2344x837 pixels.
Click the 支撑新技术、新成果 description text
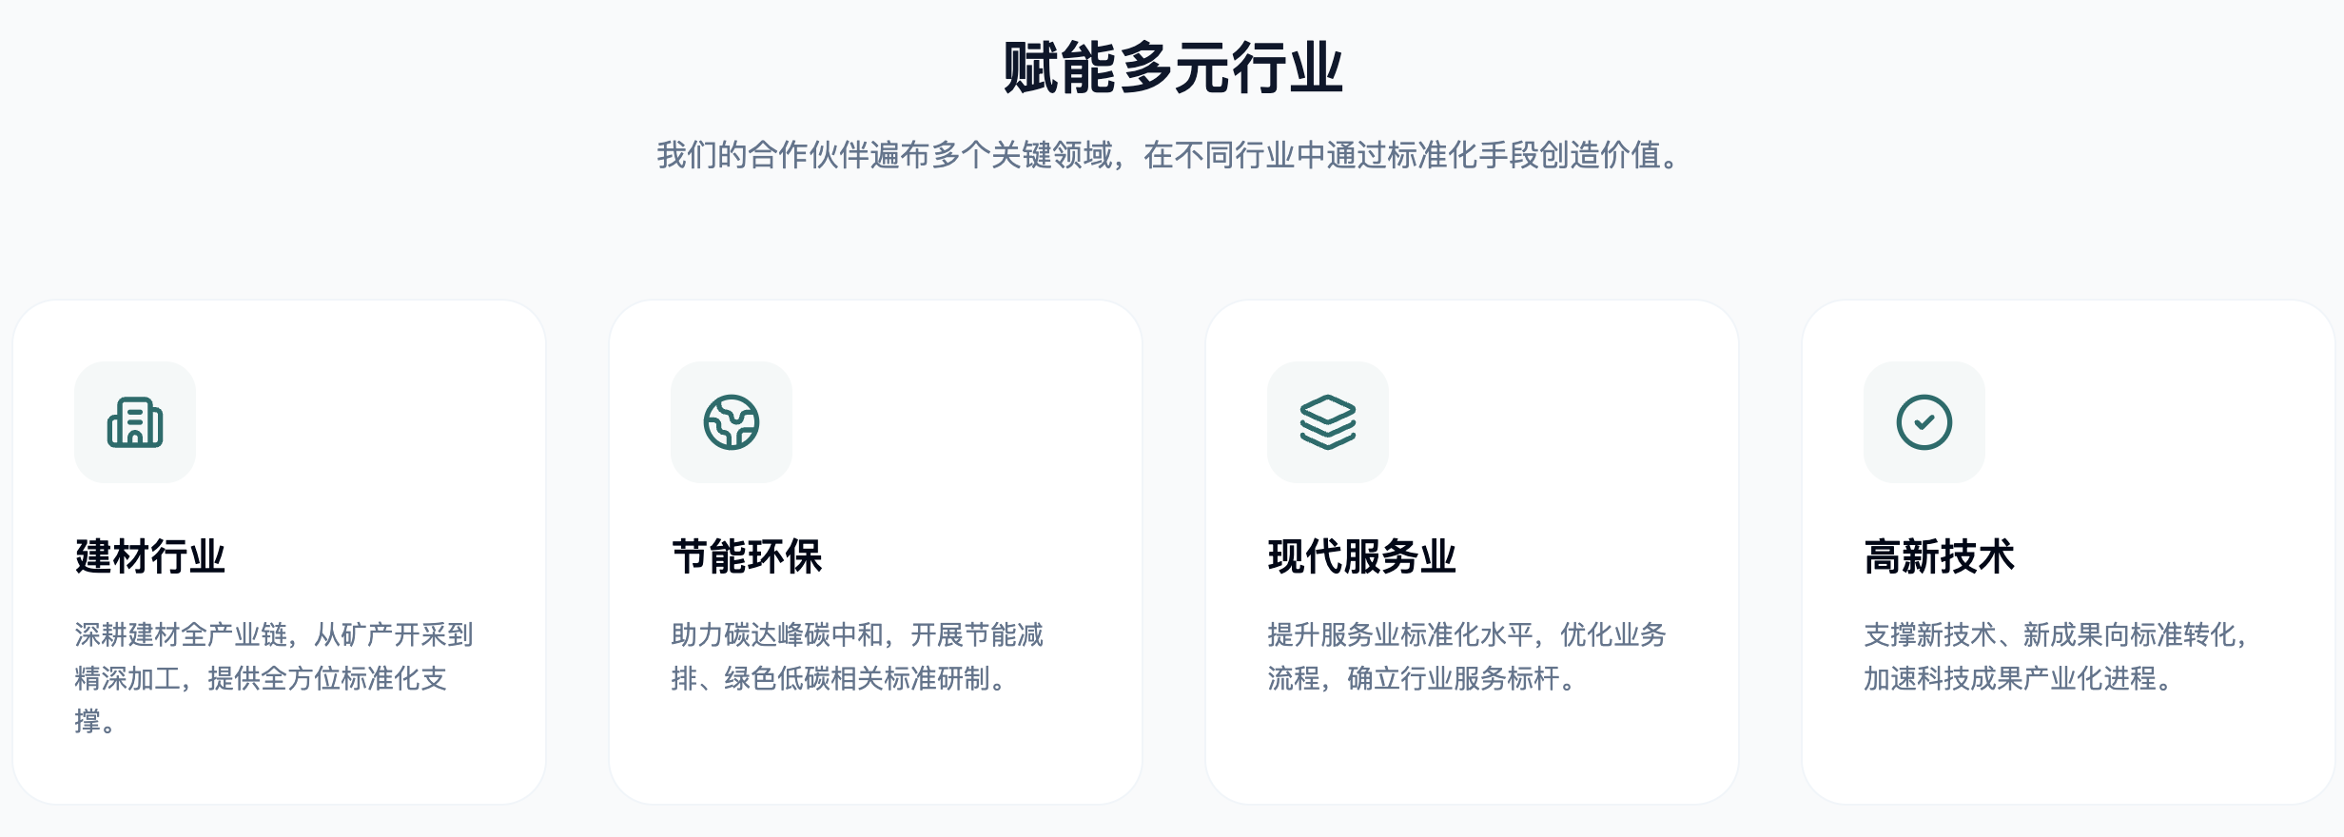[2058, 656]
